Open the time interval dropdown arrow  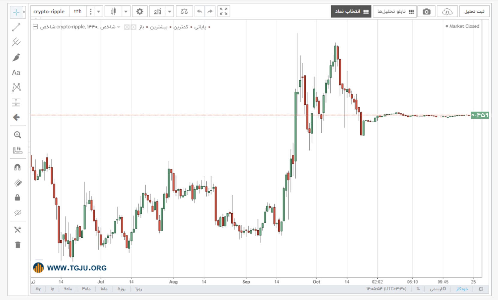click(x=98, y=11)
